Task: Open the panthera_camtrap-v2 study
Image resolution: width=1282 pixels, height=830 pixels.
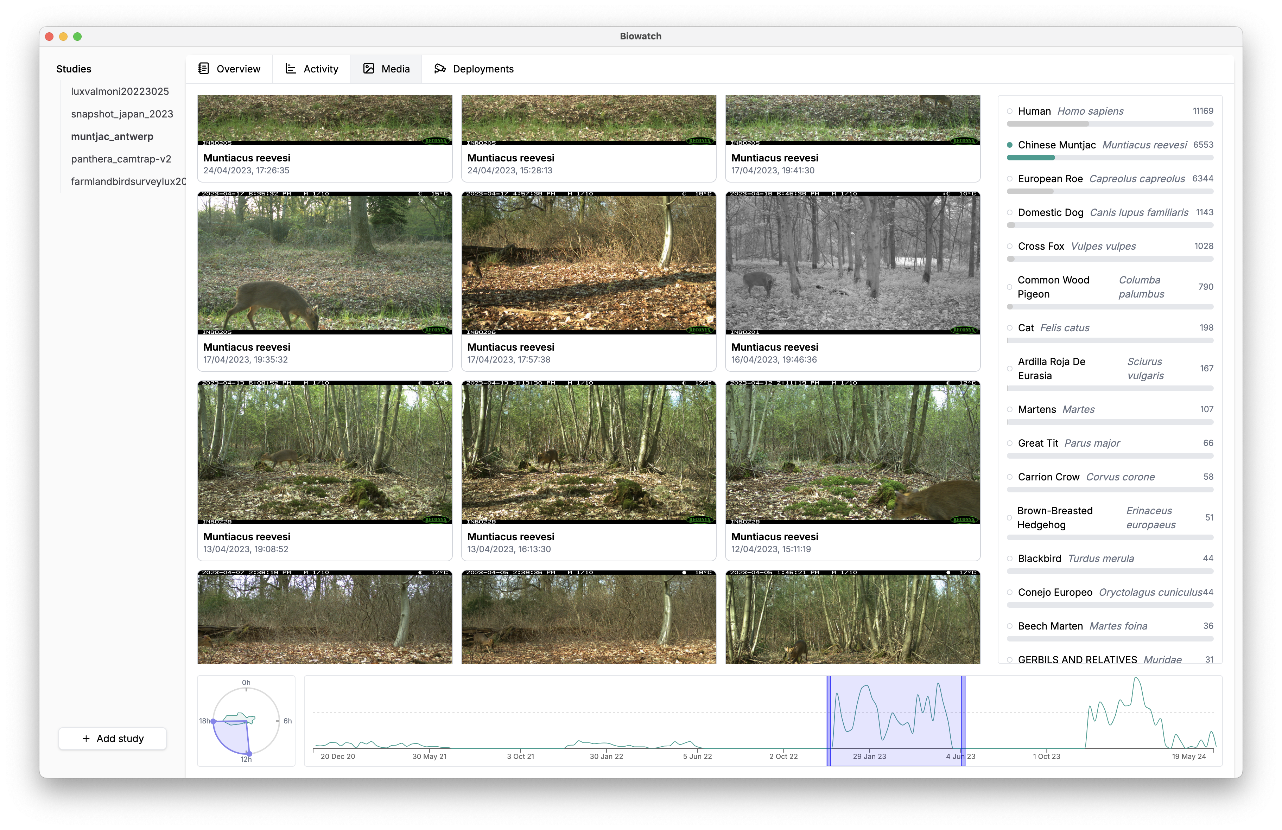Action: pyautogui.click(x=121, y=159)
